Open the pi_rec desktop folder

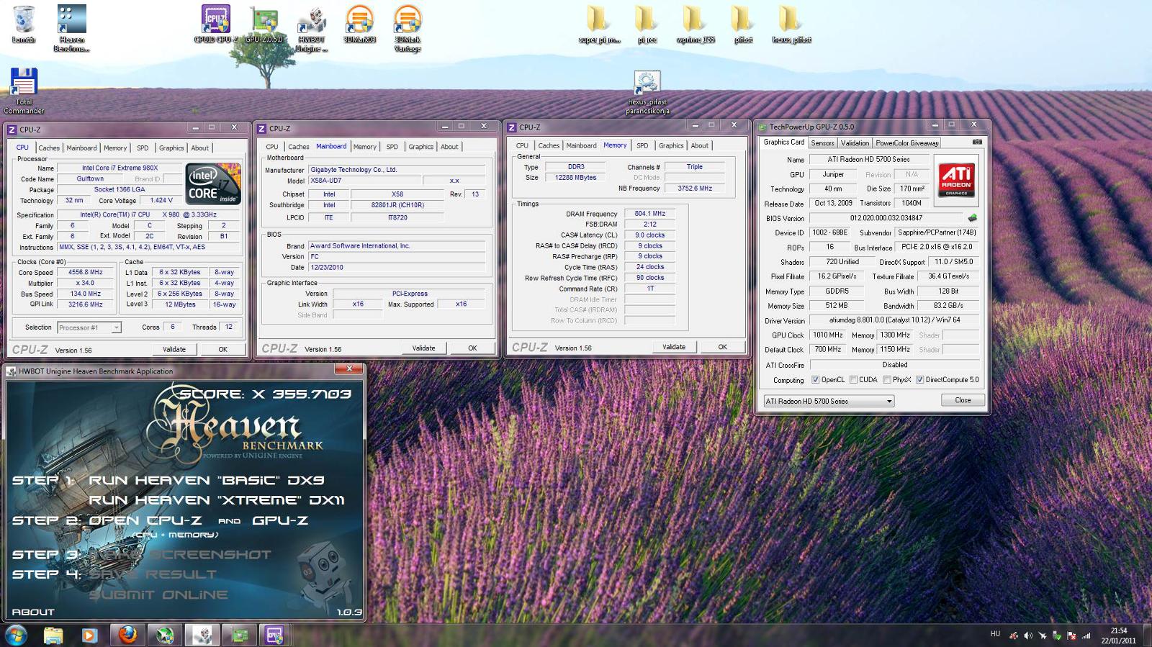(x=647, y=24)
